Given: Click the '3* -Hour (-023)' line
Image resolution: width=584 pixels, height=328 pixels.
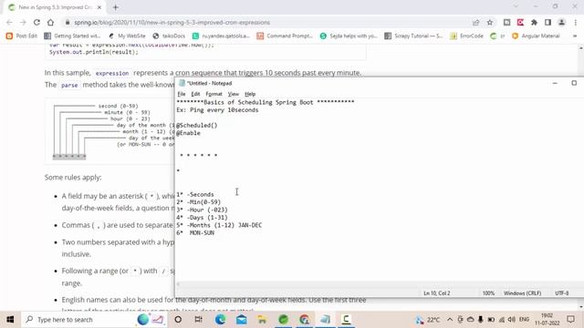Looking at the screenshot, I should (x=202, y=210).
